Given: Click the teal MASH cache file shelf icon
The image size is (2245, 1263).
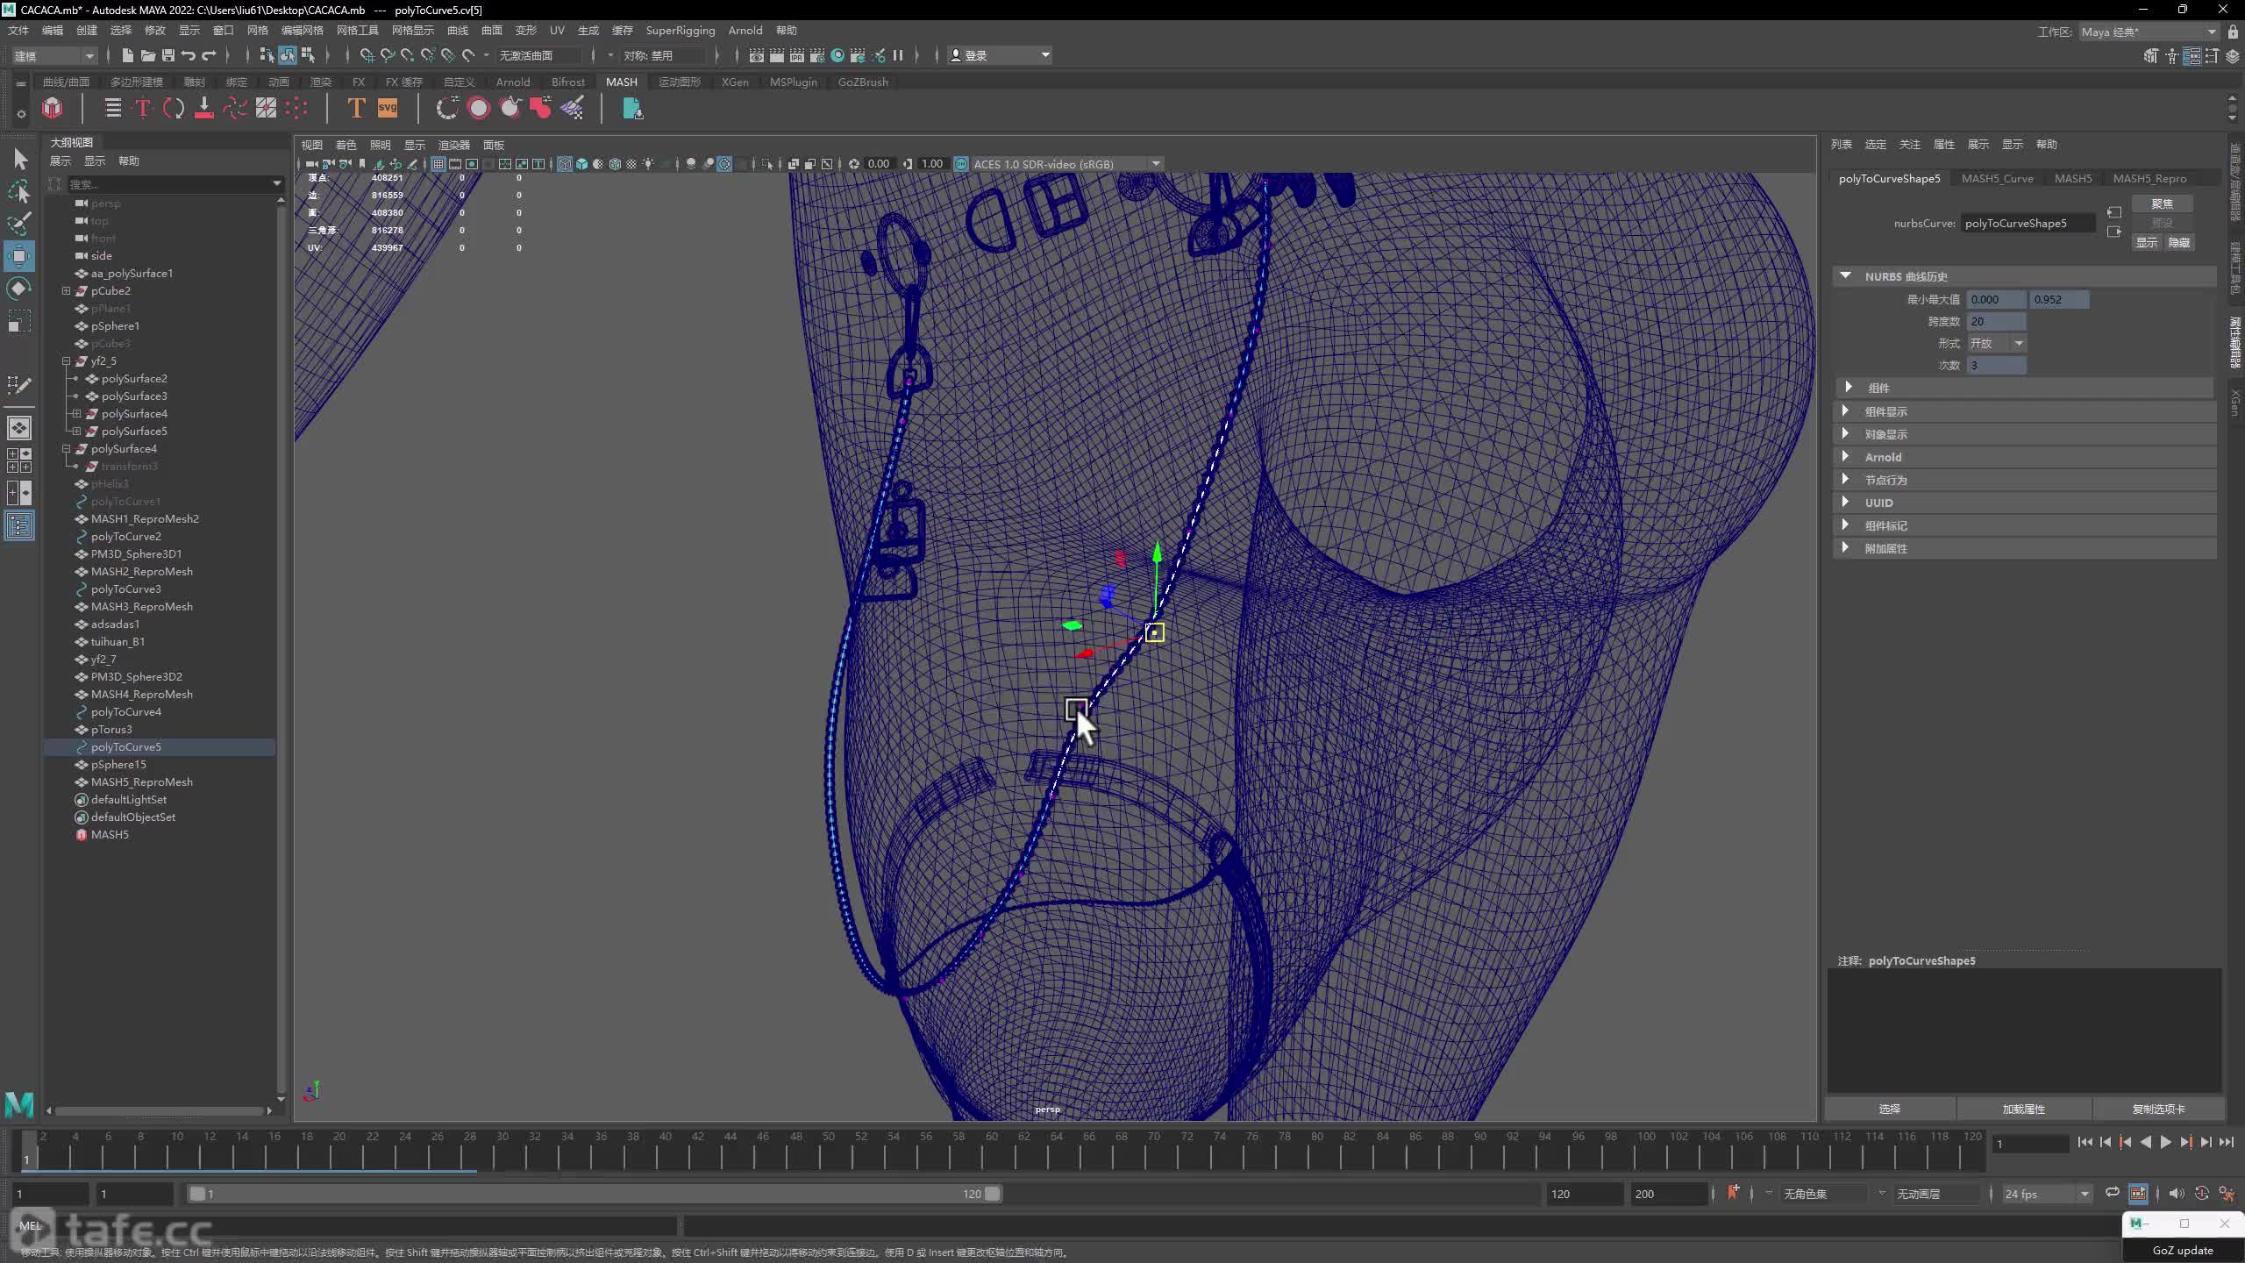Looking at the screenshot, I should pos(632,108).
